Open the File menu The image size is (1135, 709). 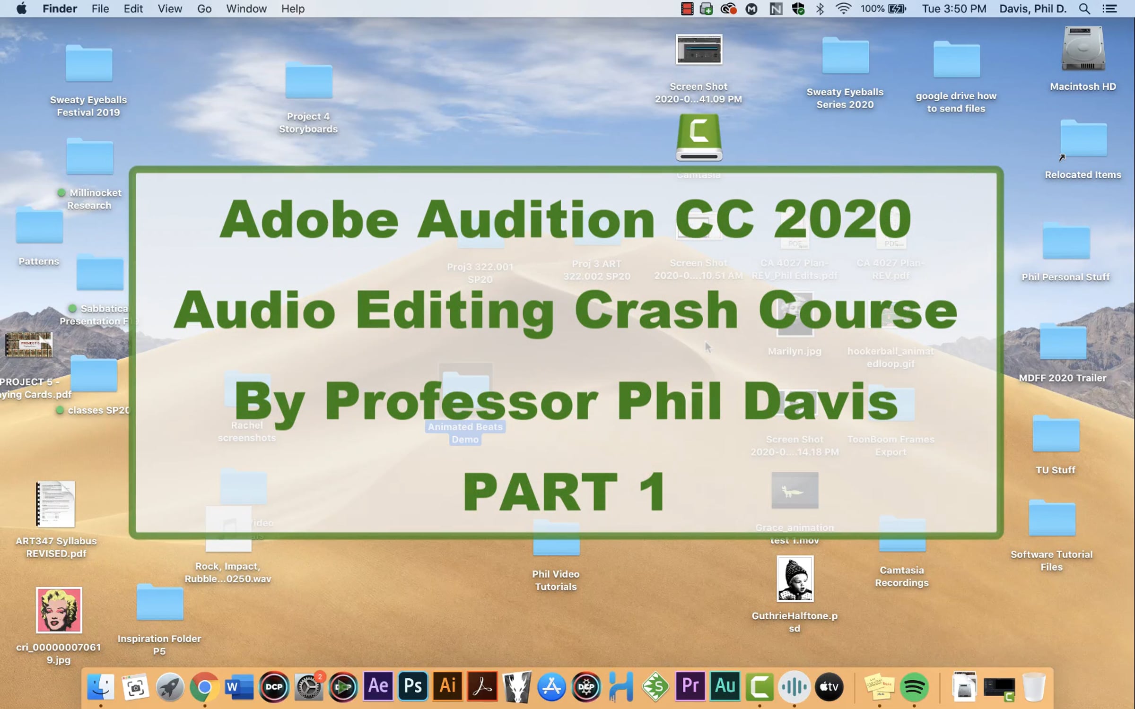[100, 9]
